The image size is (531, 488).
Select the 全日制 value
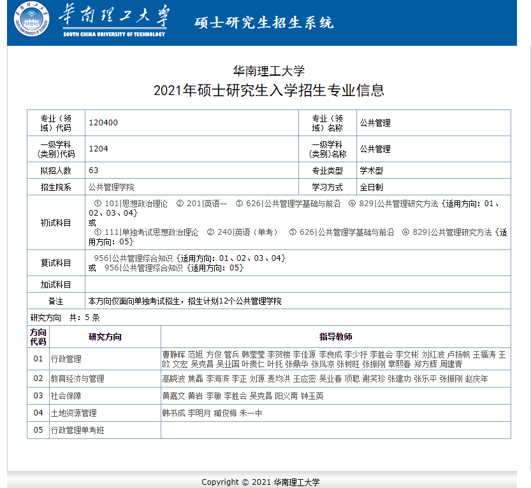click(x=371, y=187)
